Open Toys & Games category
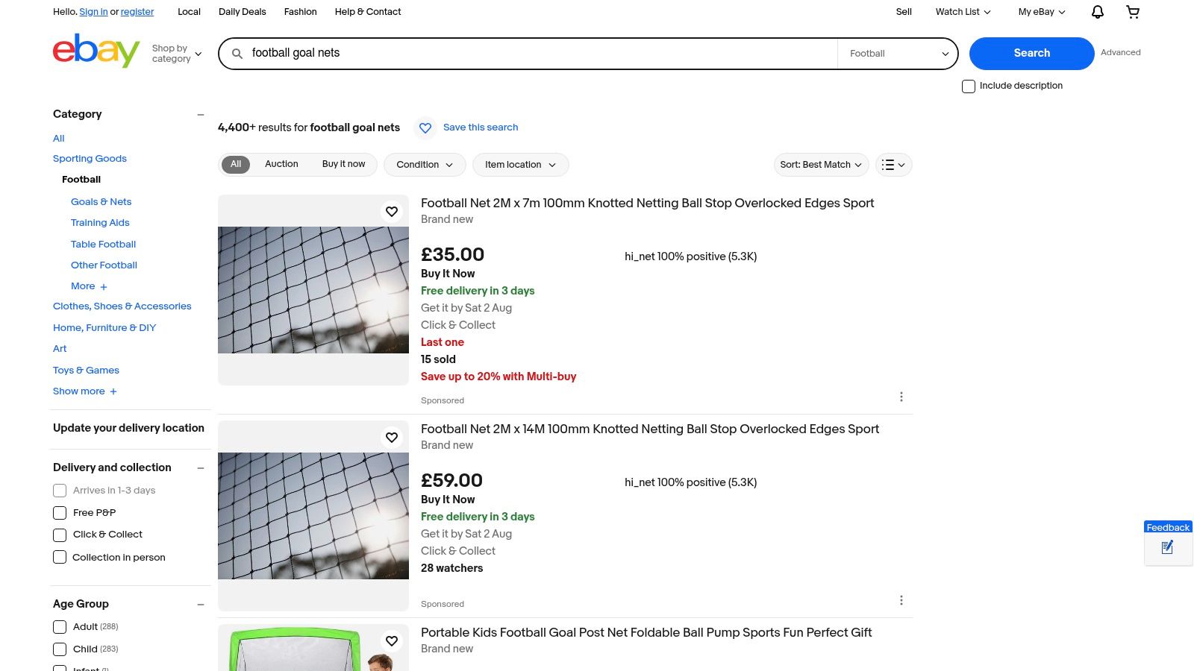 86,371
